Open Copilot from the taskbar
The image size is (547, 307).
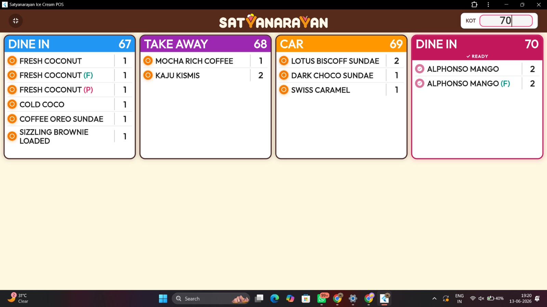pyautogui.click(x=290, y=298)
